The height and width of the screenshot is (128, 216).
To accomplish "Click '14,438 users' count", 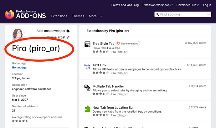I will coord(198,65).
